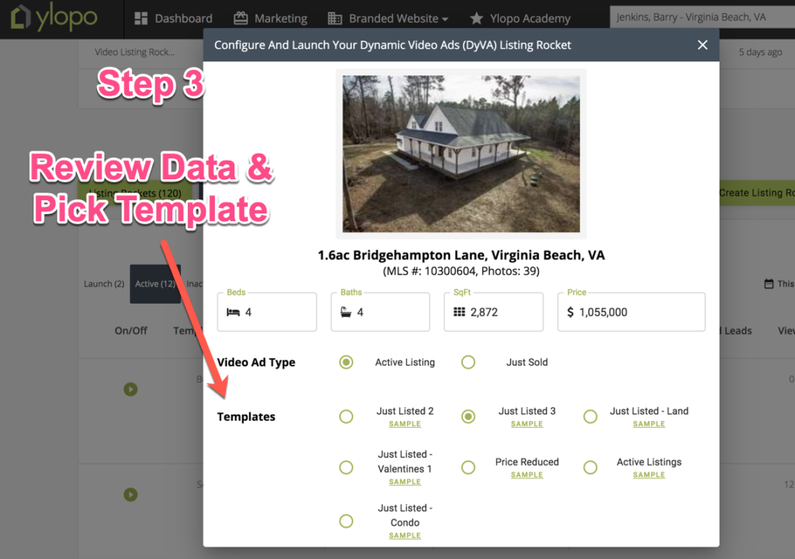
Task: Switch to the Active (12) tab
Action: tap(155, 284)
